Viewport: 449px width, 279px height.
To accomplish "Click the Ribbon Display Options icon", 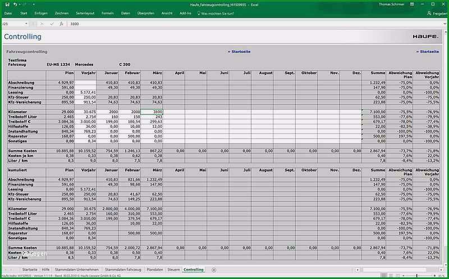I will point(412,4).
